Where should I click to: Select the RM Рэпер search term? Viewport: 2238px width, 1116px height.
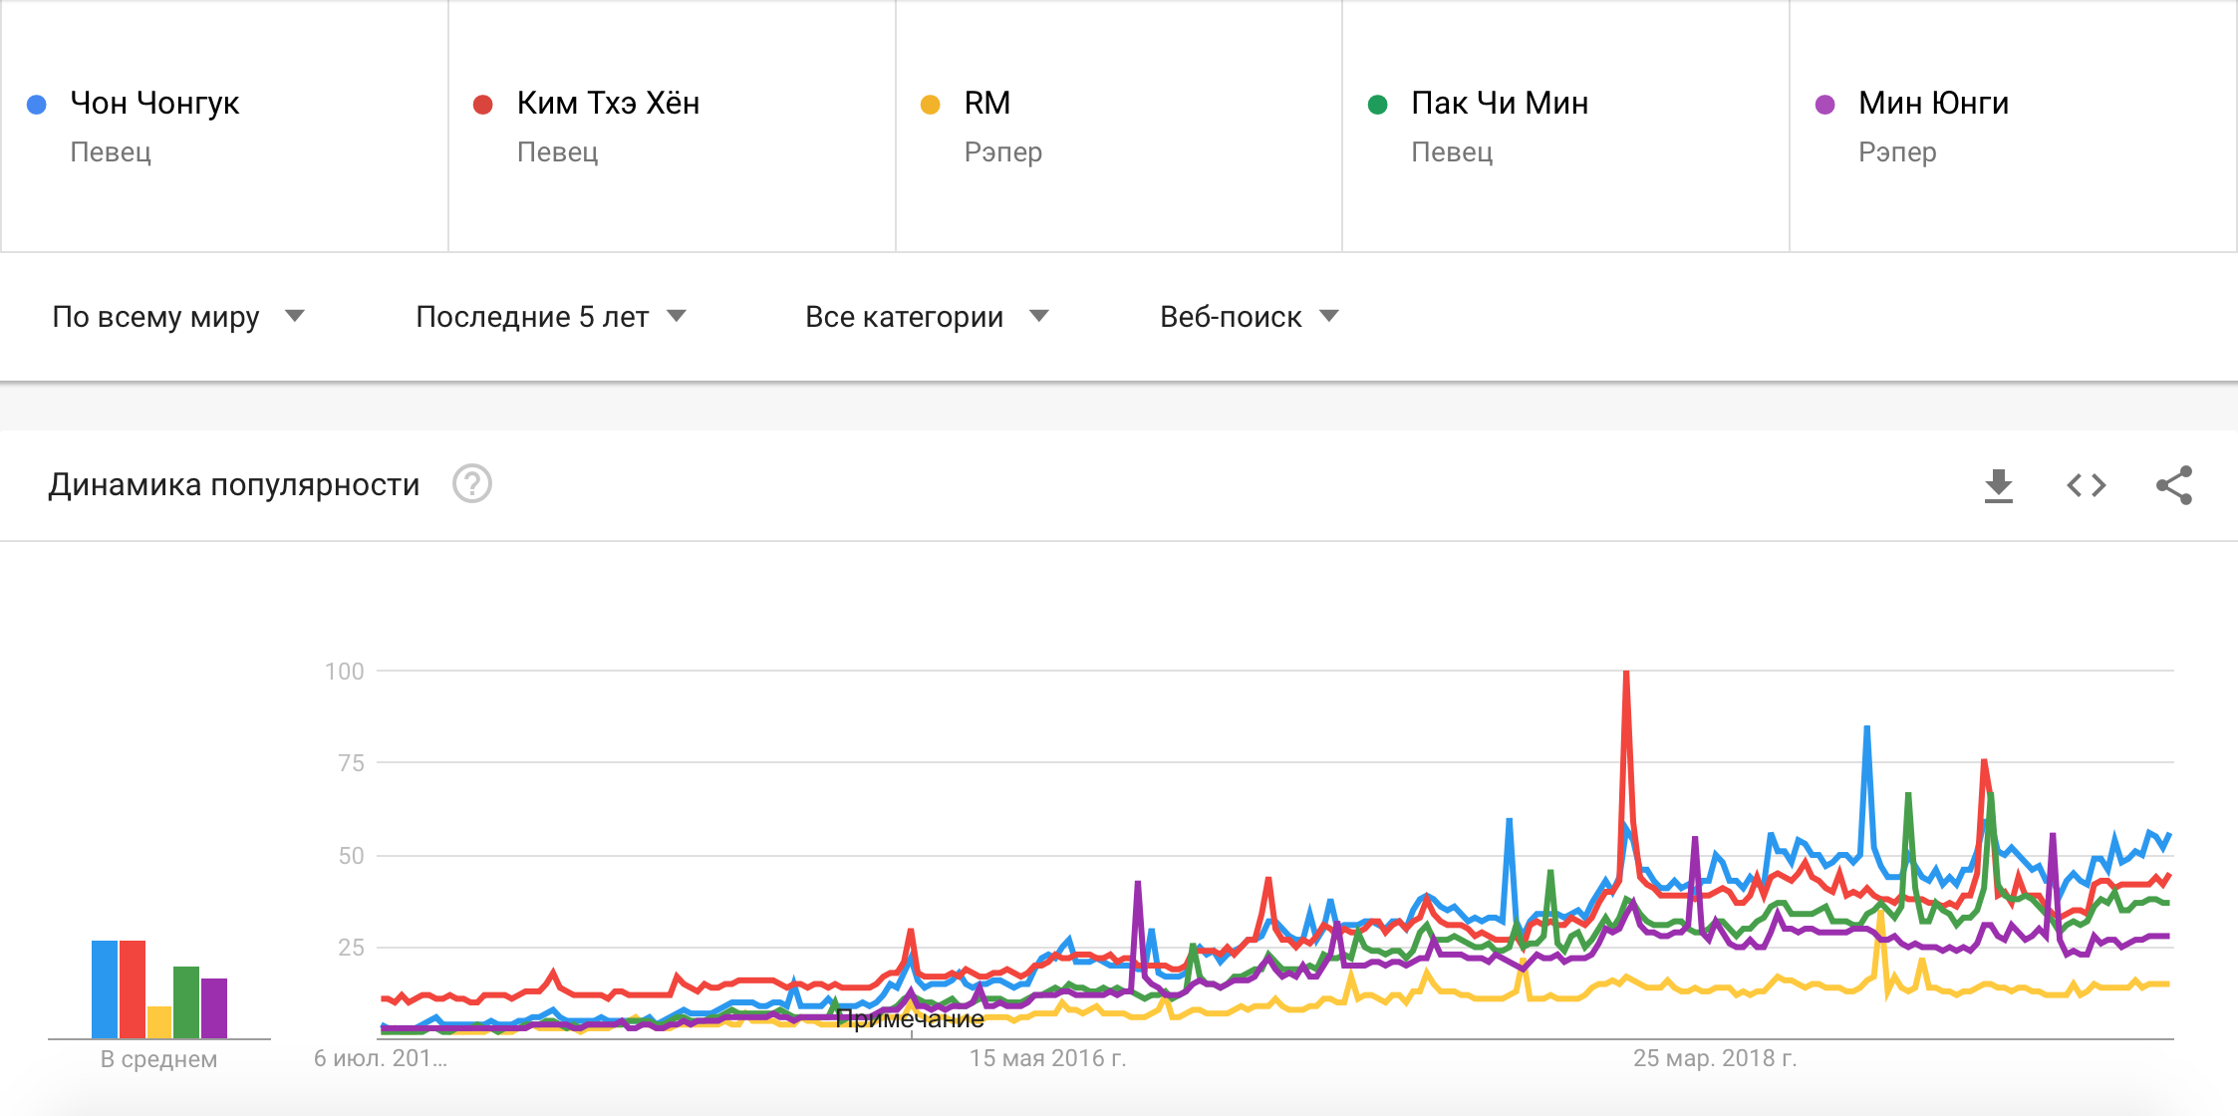[x=1003, y=127]
